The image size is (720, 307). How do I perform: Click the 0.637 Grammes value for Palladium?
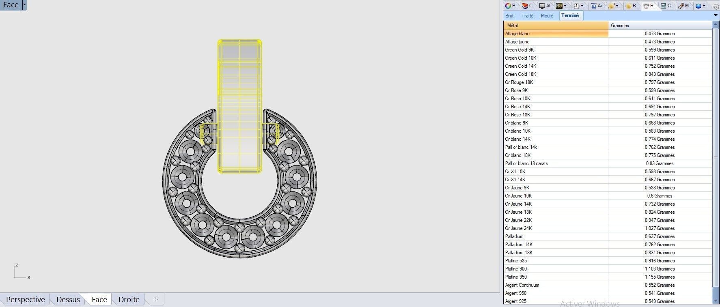[x=660, y=236]
